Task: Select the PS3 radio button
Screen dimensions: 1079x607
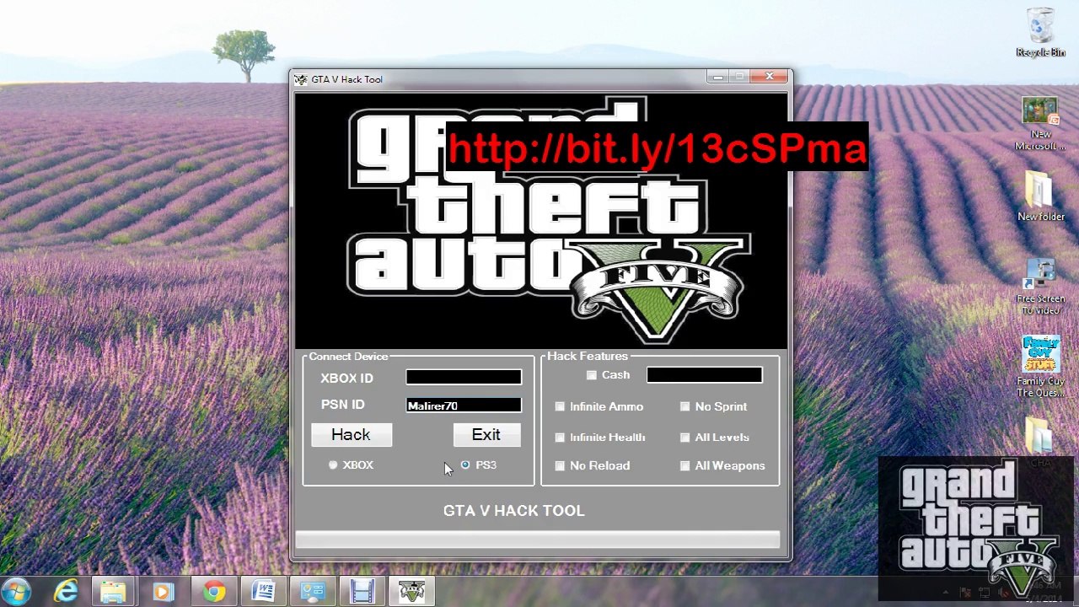Action: 465,465
